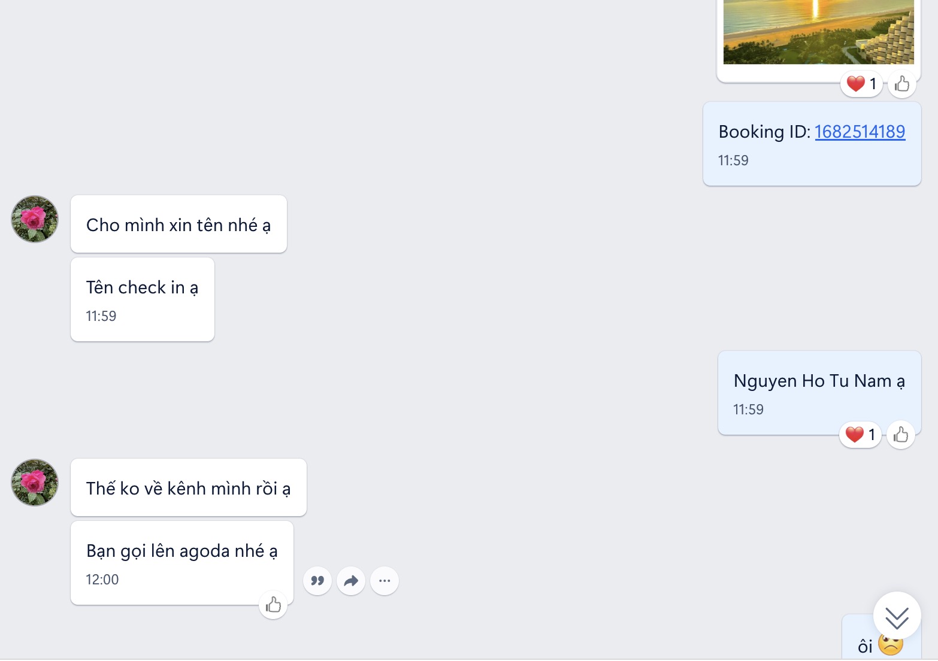Jump to latest messages with double-chevron button
The image size is (938, 661).
pyautogui.click(x=897, y=617)
